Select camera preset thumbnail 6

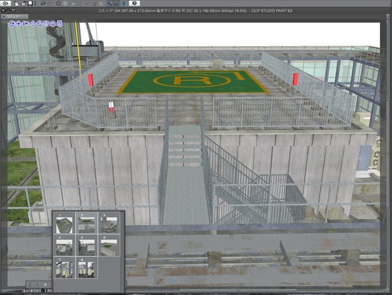click(109, 245)
